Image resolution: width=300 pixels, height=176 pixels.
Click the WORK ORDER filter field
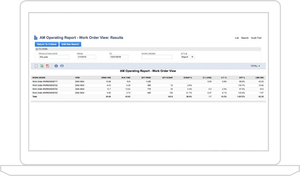click(157, 57)
